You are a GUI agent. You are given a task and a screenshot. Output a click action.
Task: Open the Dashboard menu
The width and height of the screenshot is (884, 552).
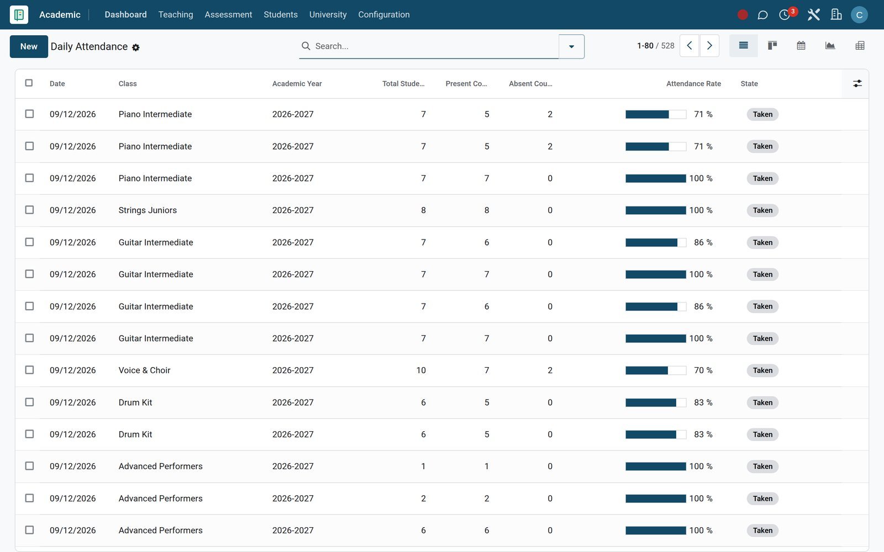pyautogui.click(x=125, y=15)
